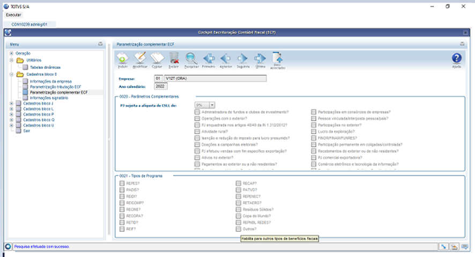The image size is (475, 257).
Task: Enable the 'PADIS?' checkbox
Action: pyautogui.click(x=122, y=190)
